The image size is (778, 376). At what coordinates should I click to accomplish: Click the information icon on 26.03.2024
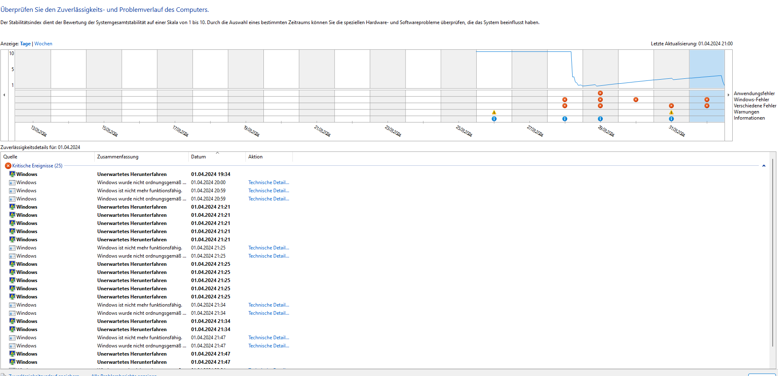(494, 119)
